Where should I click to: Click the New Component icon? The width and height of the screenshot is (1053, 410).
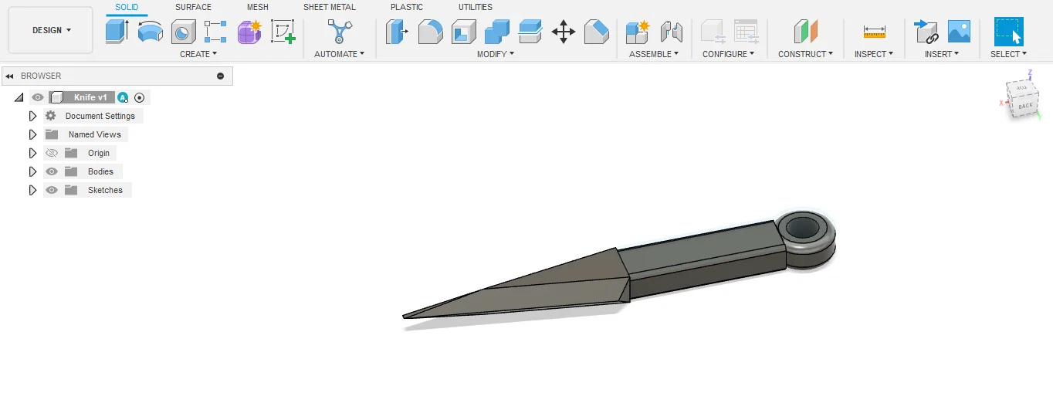pyautogui.click(x=638, y=32)
